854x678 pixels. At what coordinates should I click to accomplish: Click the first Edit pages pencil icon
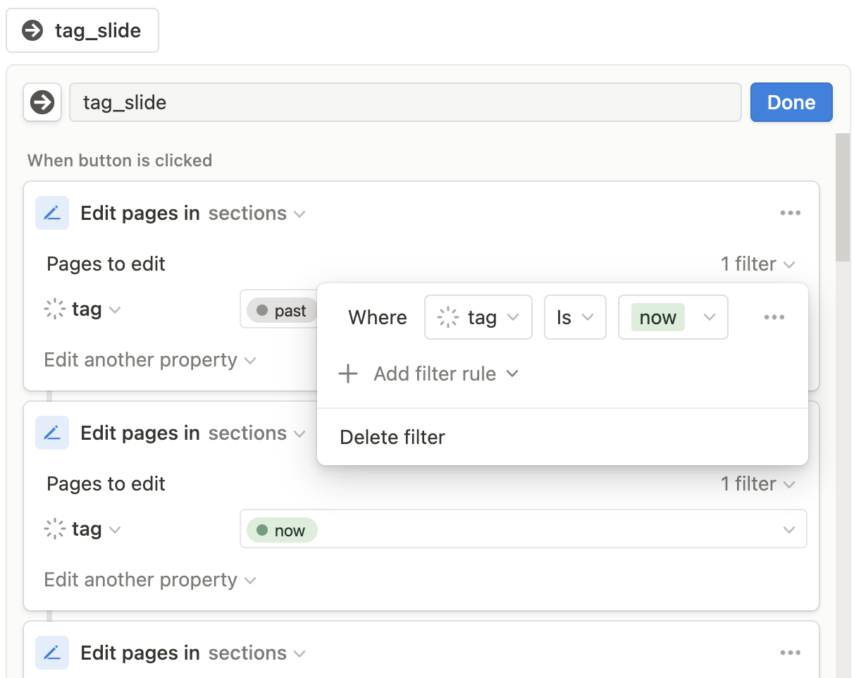(x=52, y=213)
